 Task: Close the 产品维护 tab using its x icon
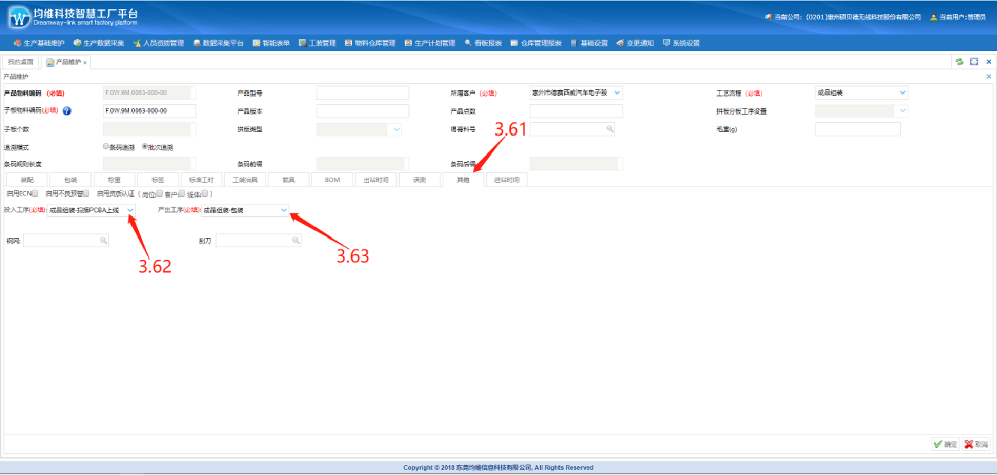(85, 63)
